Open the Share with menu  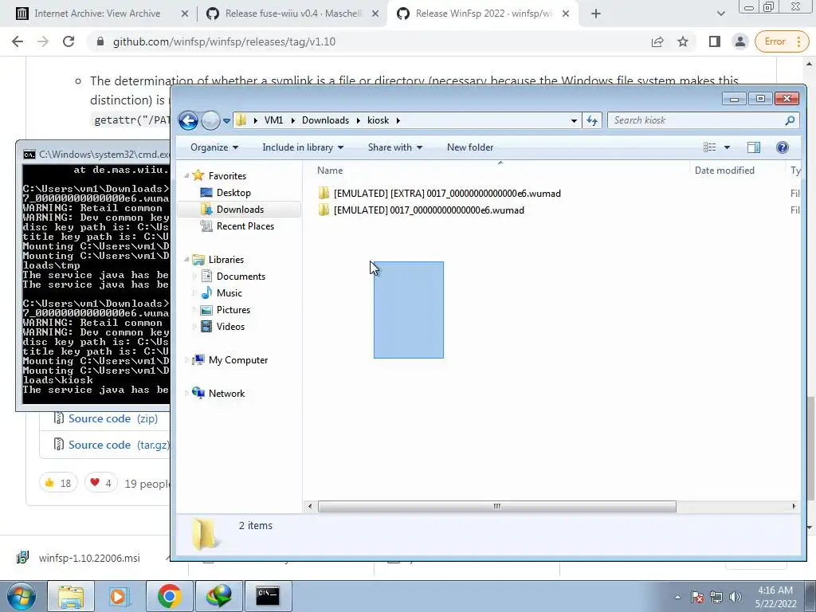click(395, 147)
